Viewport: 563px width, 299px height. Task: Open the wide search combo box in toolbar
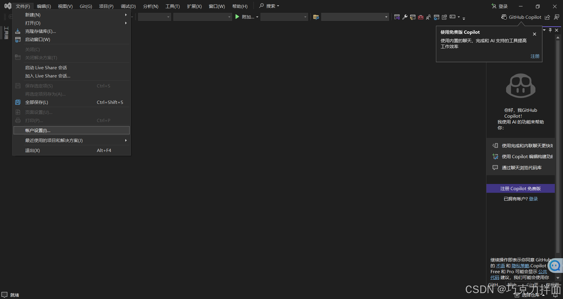[x=355, y=17]
